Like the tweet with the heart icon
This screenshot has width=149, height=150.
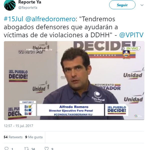click(47, 148)
